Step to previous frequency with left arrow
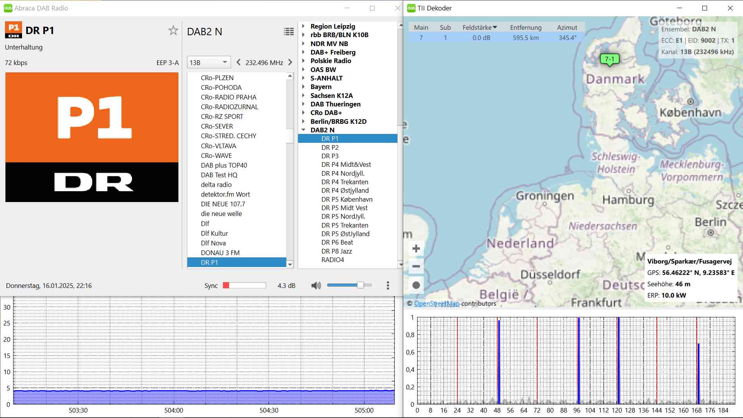Image resolution: width=743 pixels, height=418 pixels. coord(238,62)
